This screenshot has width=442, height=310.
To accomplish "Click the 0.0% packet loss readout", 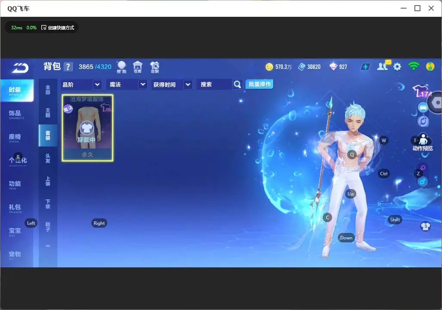I will tap(31, 28).
